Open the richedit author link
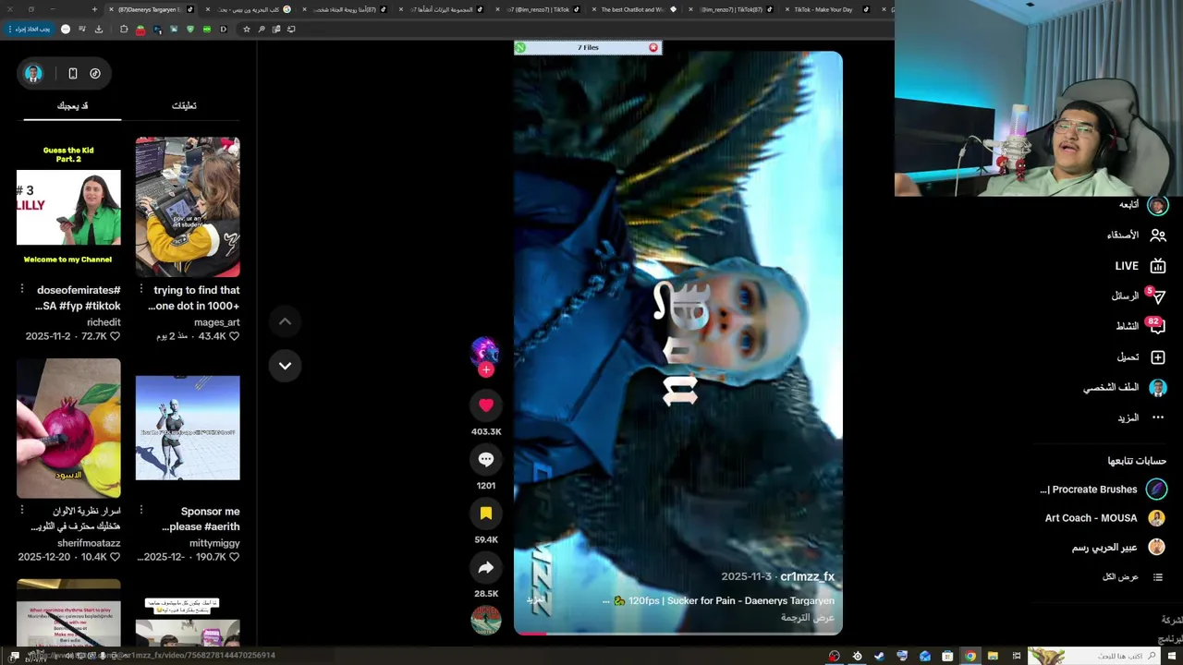Viewport: 1183px width, 665px height. coord(104,322)
